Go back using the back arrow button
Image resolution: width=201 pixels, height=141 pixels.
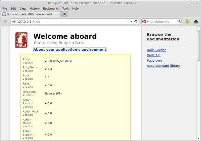point(5,21)
